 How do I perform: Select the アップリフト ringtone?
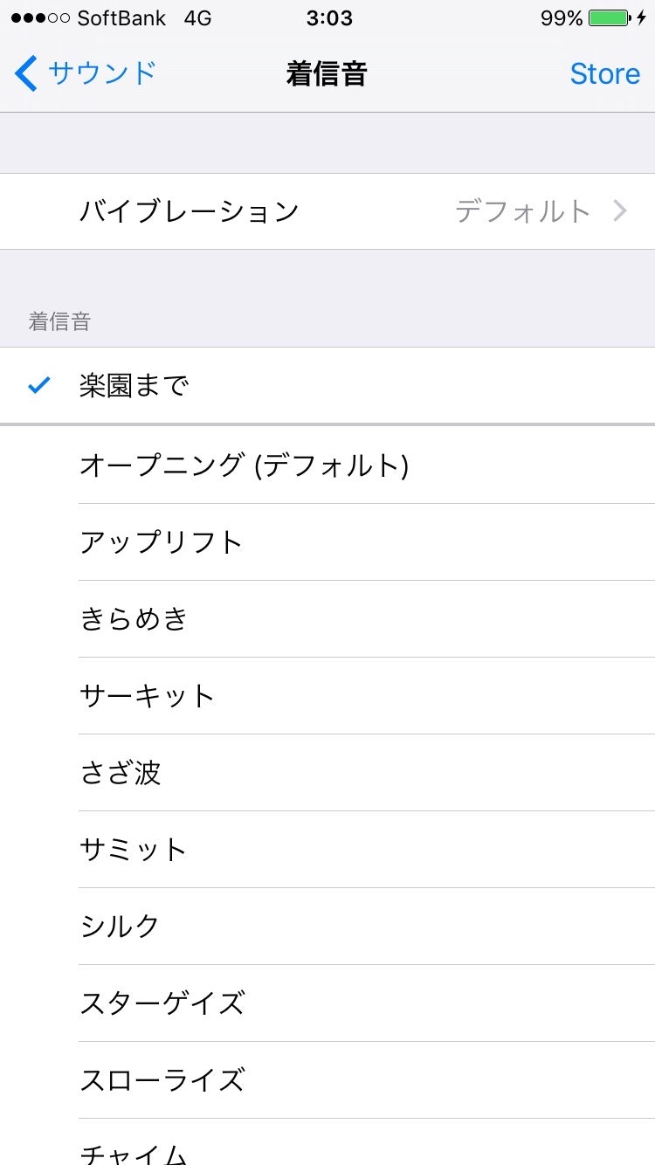tap(327, 541)
